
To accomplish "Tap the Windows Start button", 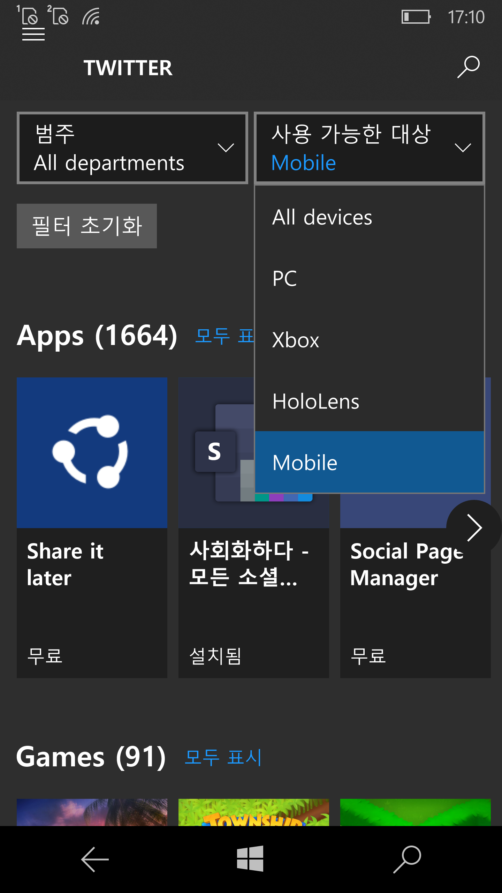I will pyautogui.click(x=250, y=859).
